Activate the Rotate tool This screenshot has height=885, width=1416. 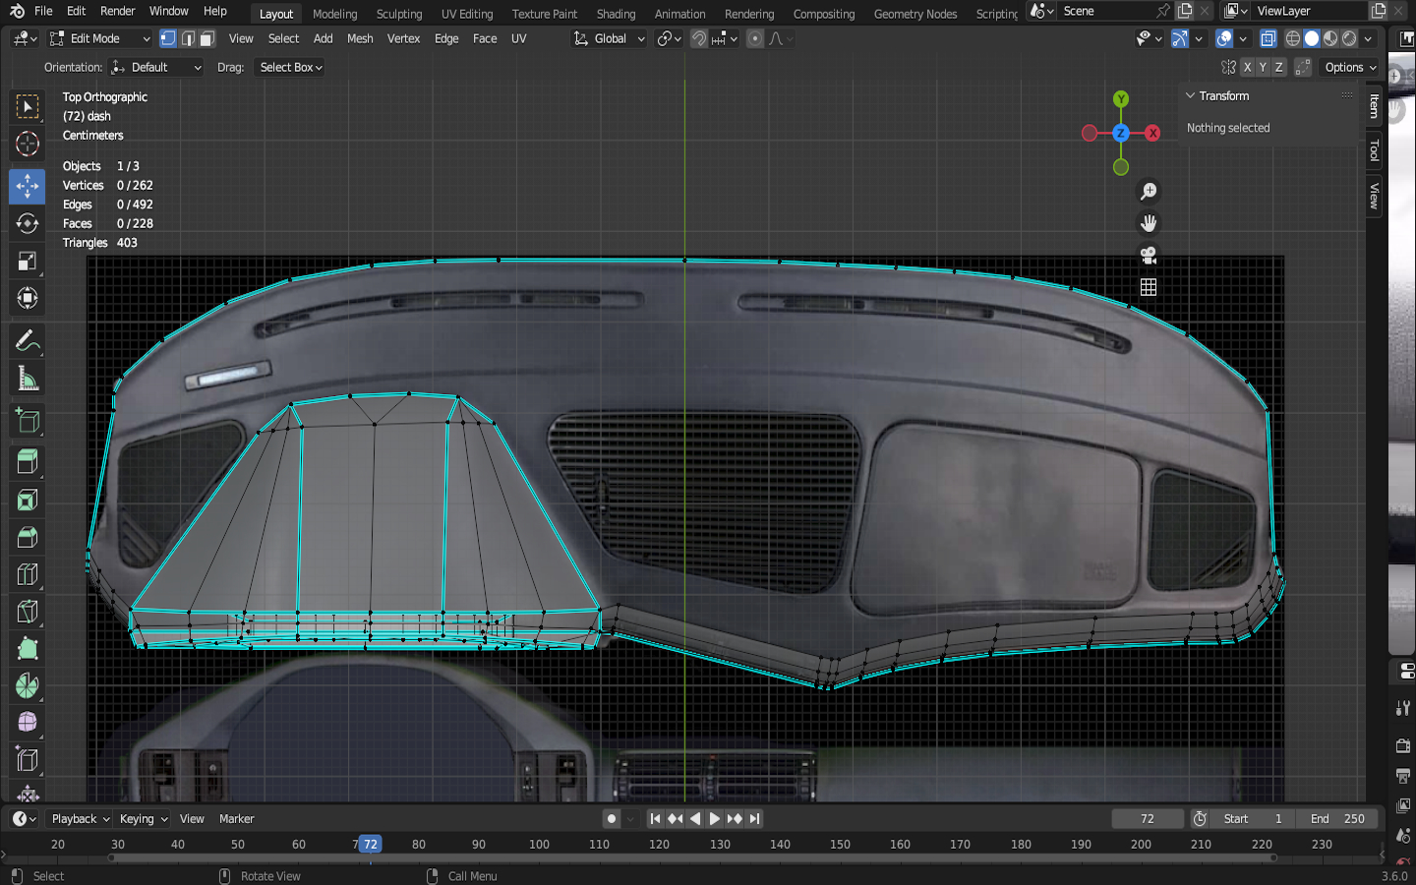[28, 223]
